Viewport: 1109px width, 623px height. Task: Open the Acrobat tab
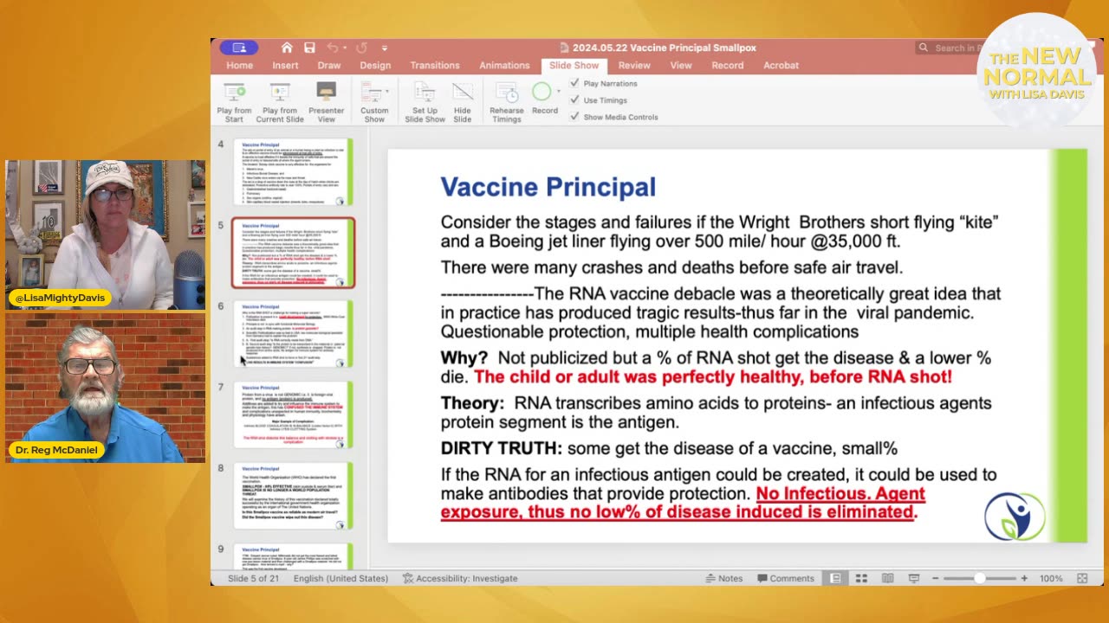point(781,65)
